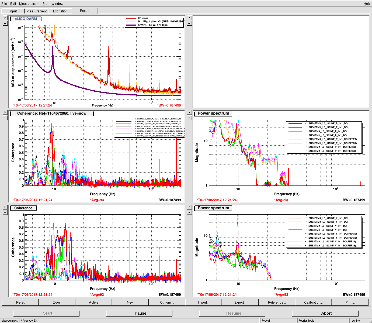Open the Measurement menu
The image size is (372, 323).
click(x=29, y=4)
